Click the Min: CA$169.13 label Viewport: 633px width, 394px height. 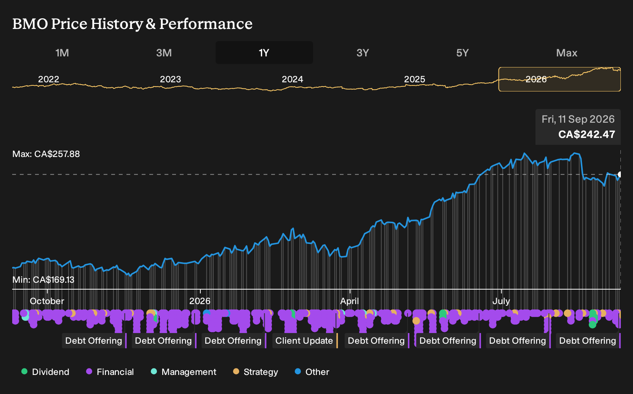[43, 280]
